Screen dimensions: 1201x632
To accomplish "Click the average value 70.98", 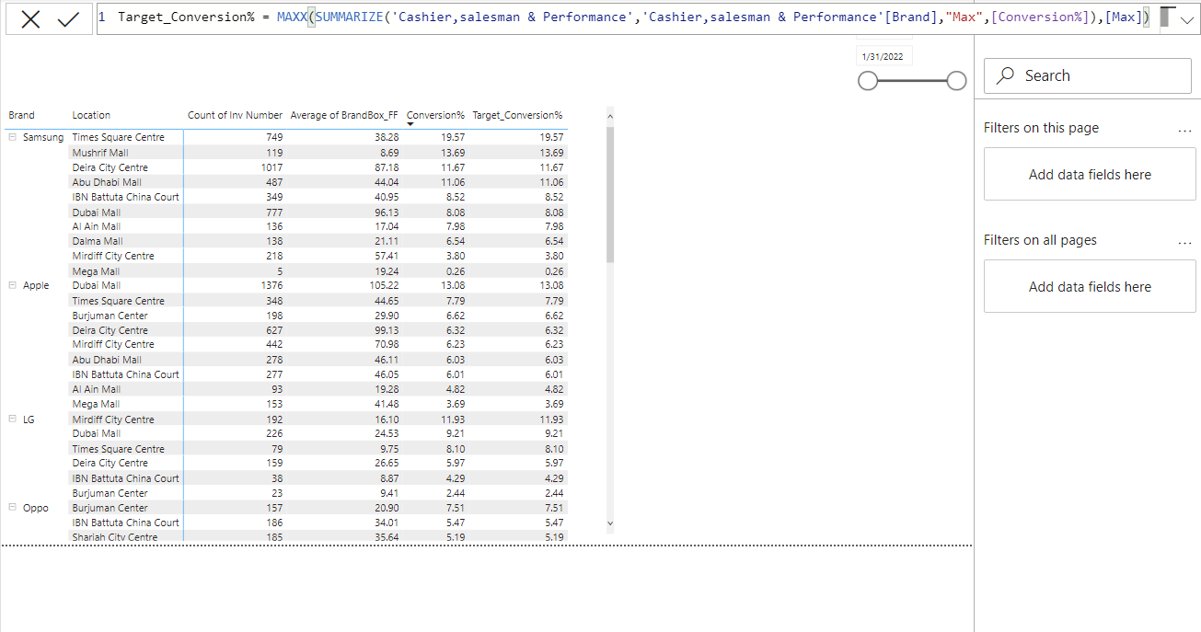I will pos(387,344).
